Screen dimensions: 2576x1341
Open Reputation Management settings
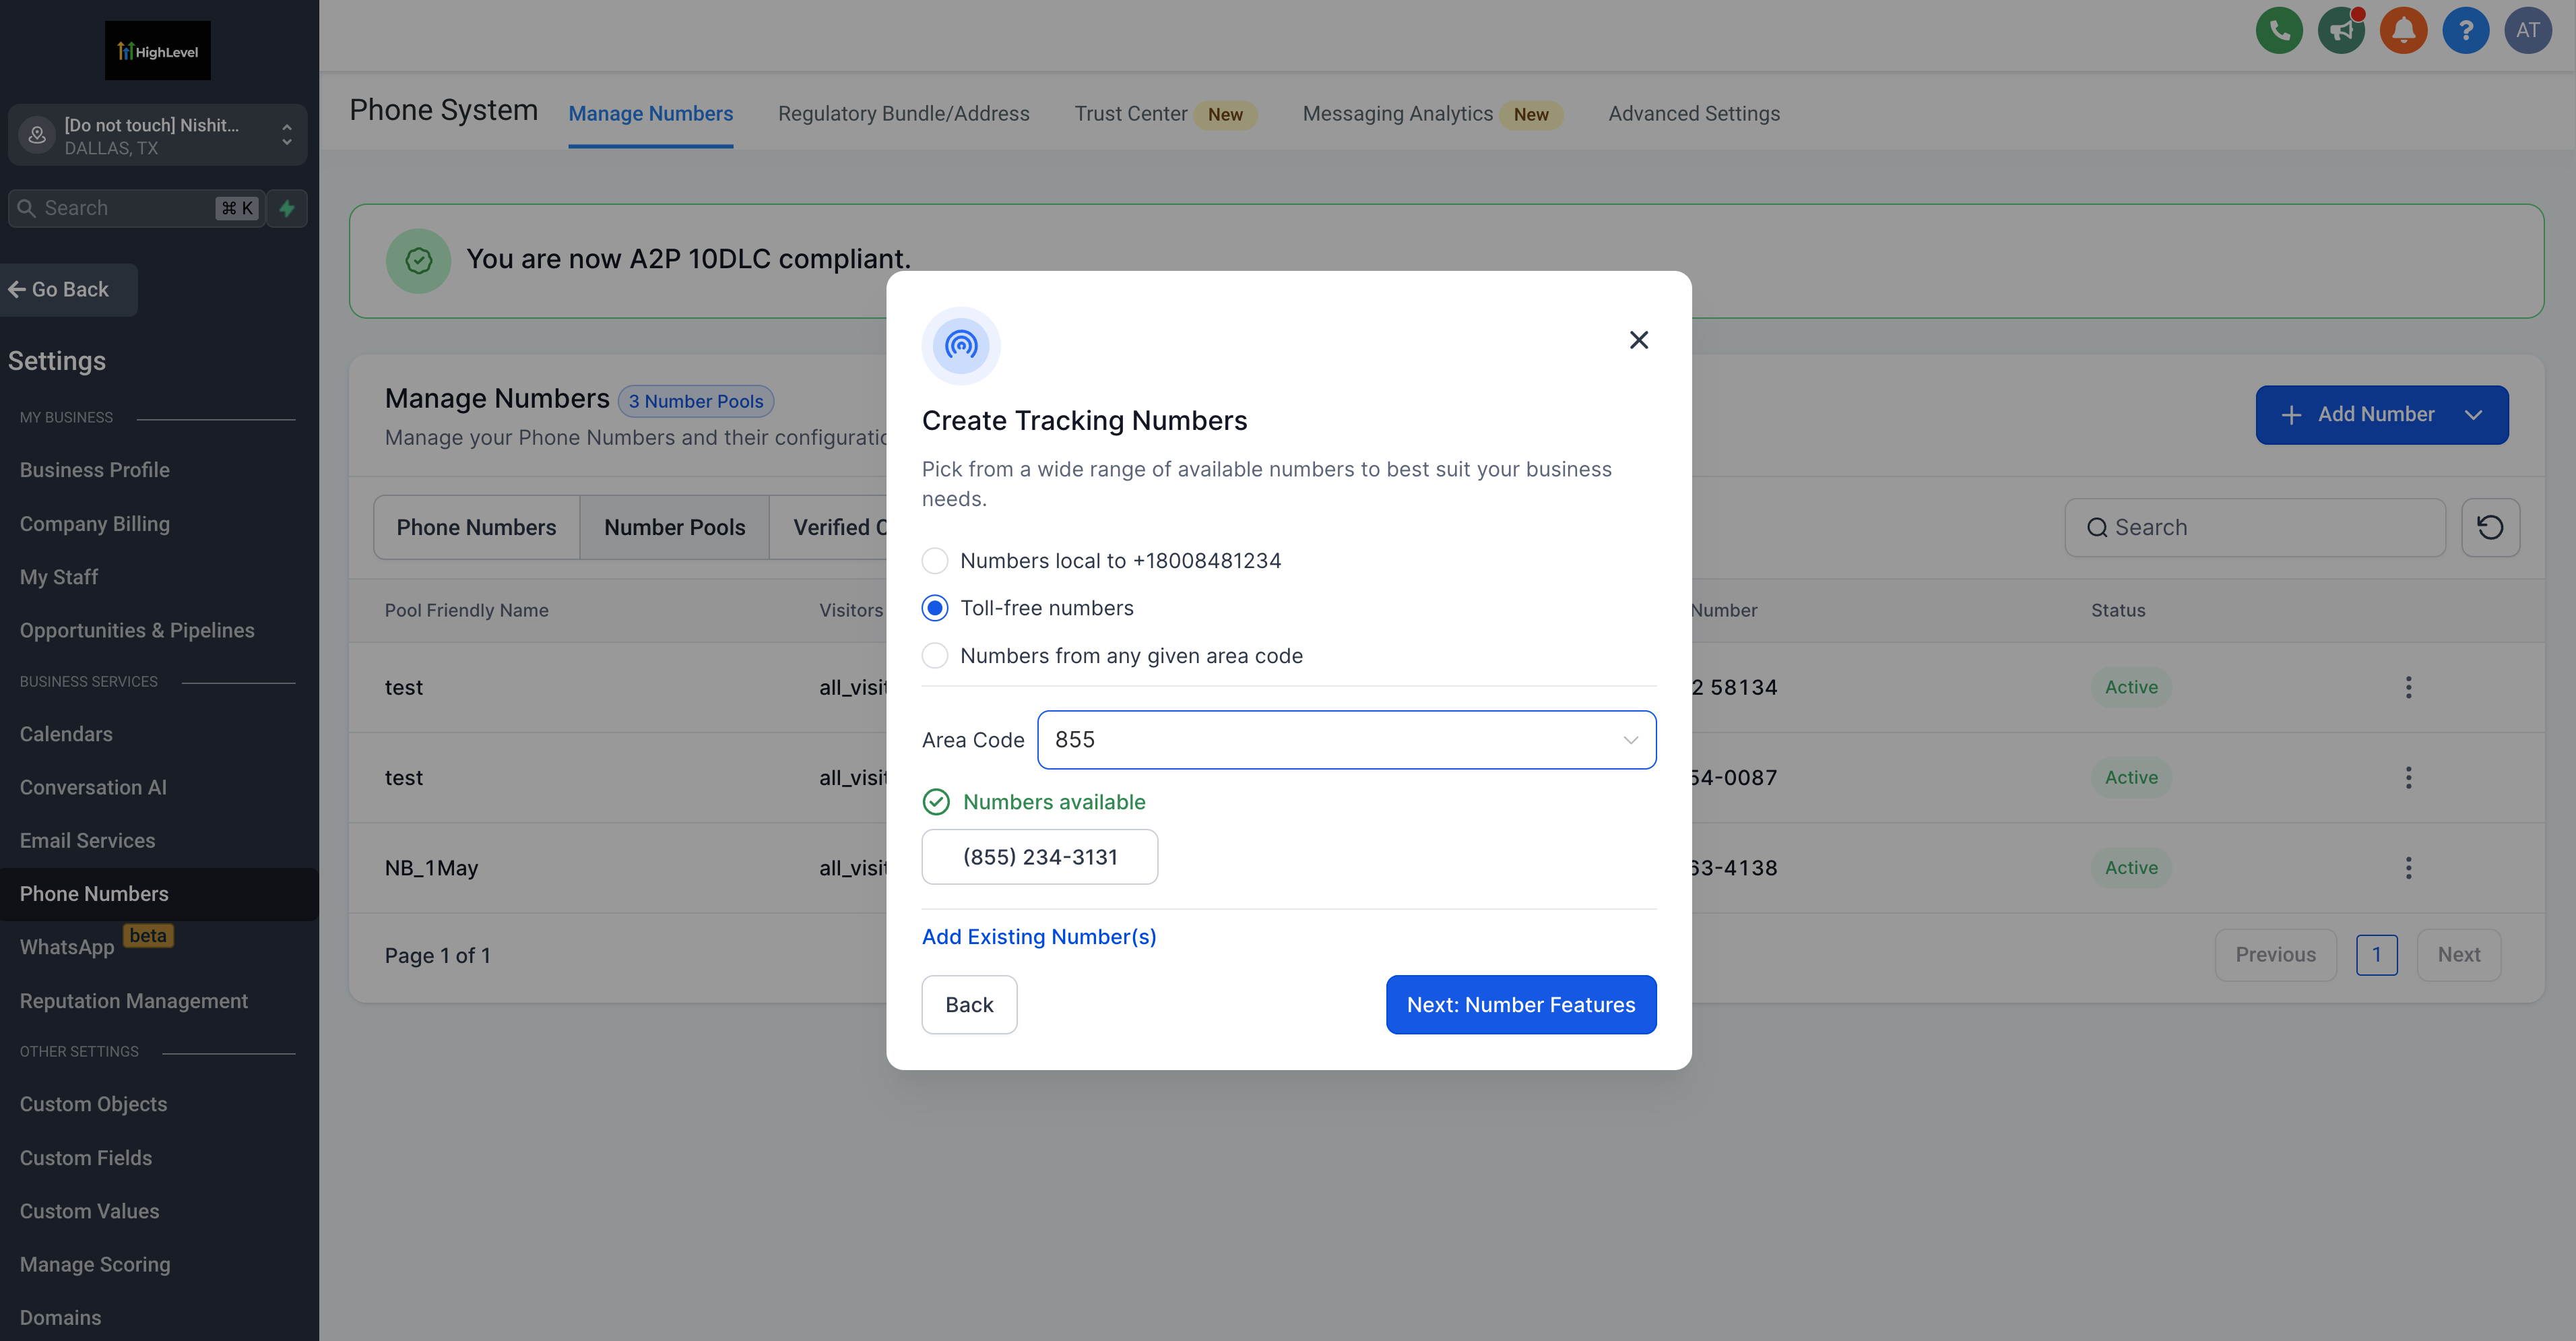[133, 1001]
